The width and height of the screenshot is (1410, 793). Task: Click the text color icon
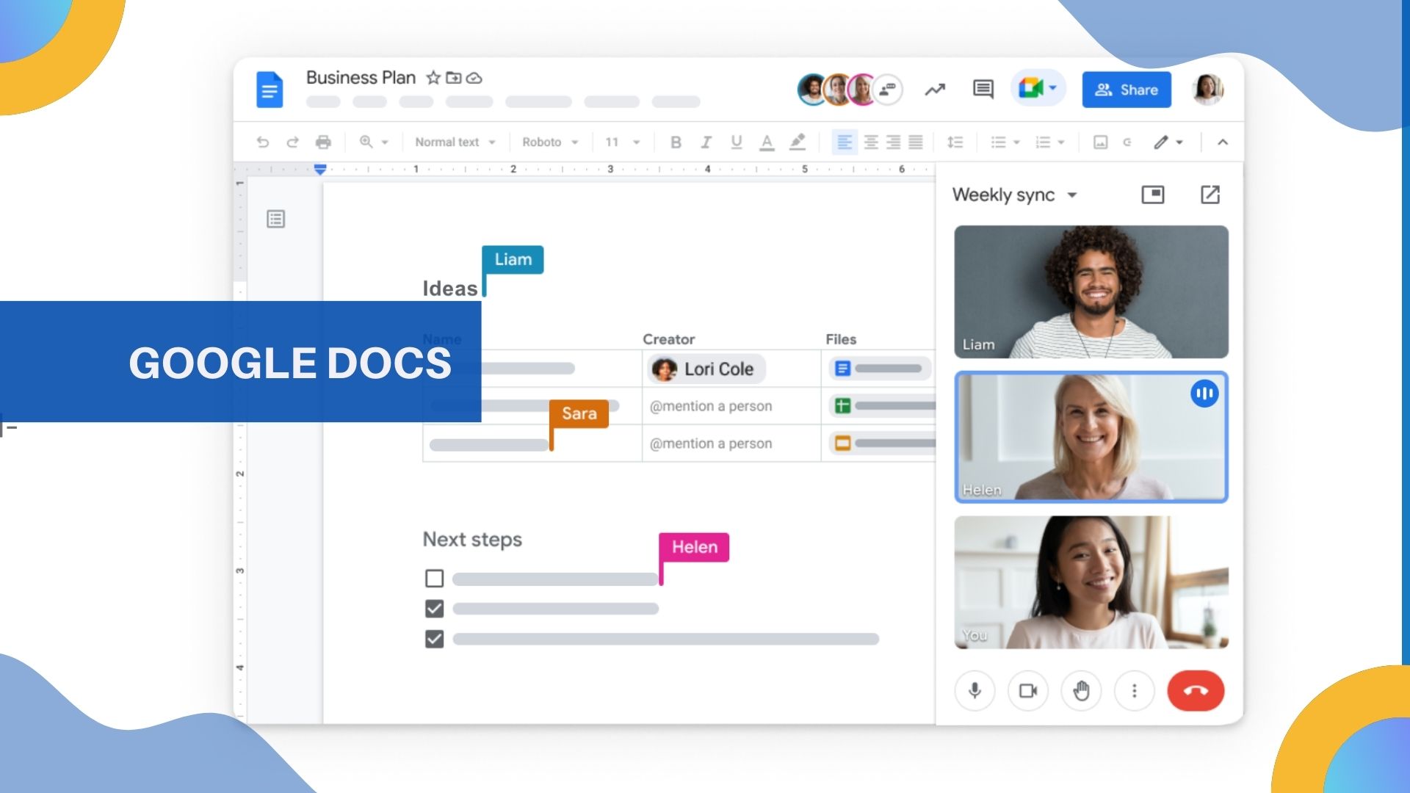click(x=767, y=142)
